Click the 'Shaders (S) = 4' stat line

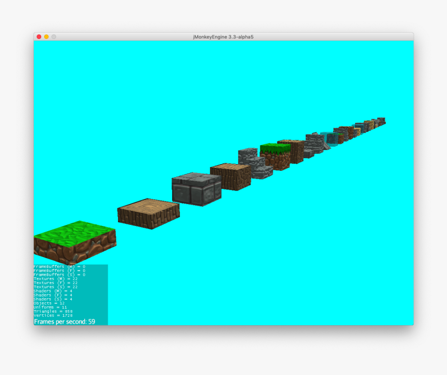[x=53, y=299]
